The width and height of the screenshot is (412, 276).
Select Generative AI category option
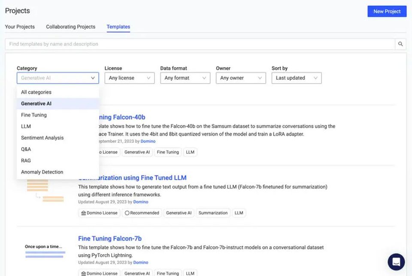coord(58,104)
